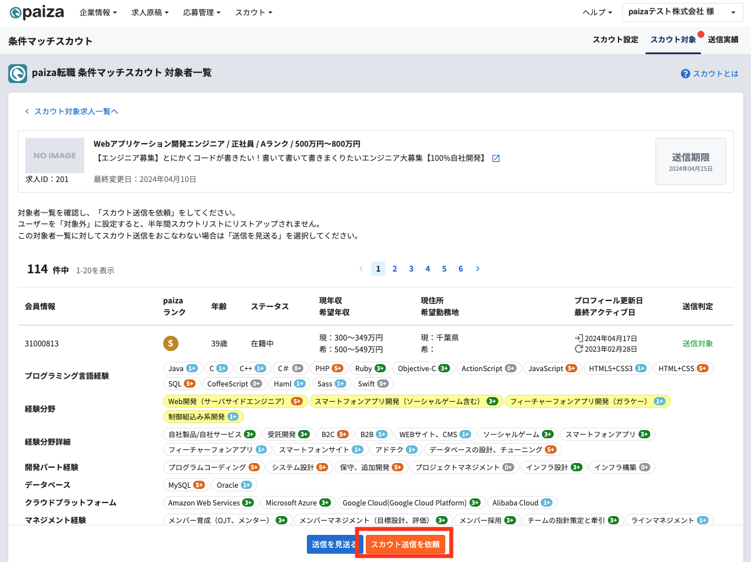Click the last active refresh icon
The height and width of the screenshot is (562, 751).
click(x=579, y=349)
